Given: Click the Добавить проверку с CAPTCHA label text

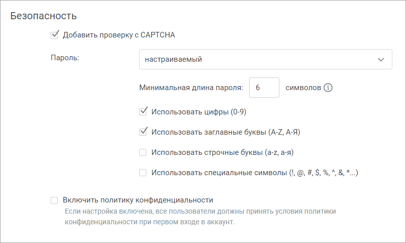Looking at the screenshot, I should point(119,35).
